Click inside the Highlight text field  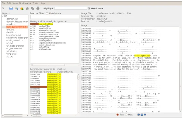(71, 8)
